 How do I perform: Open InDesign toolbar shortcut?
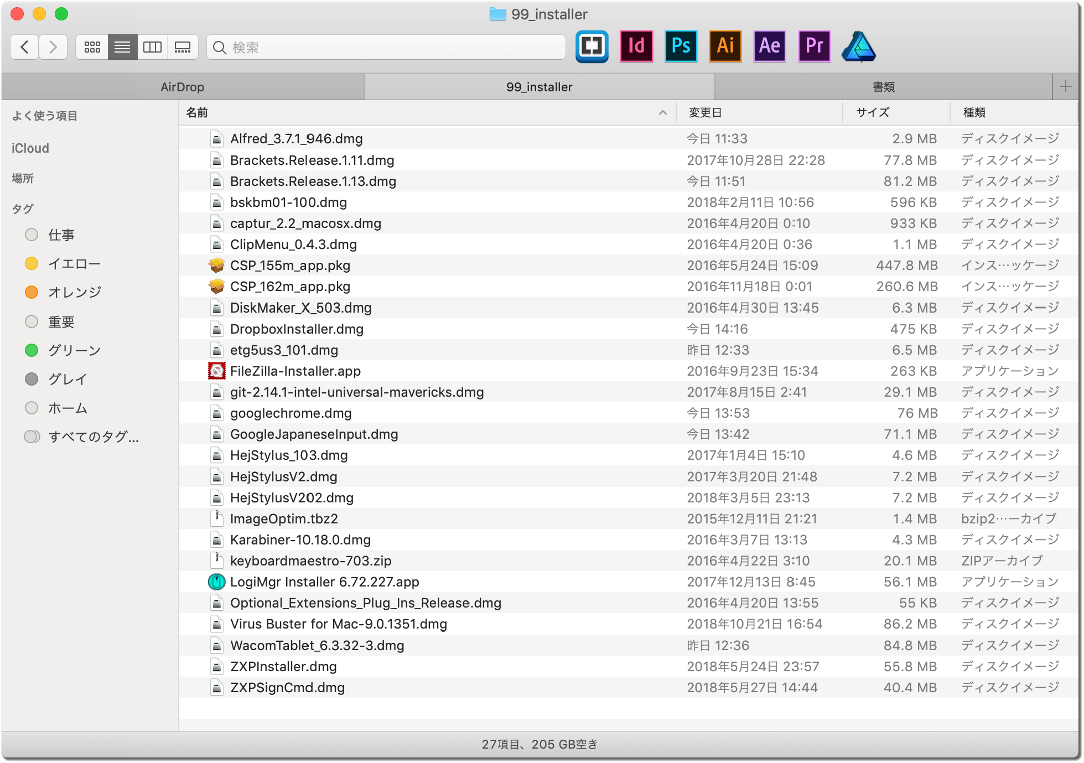[x=636, y=46]
